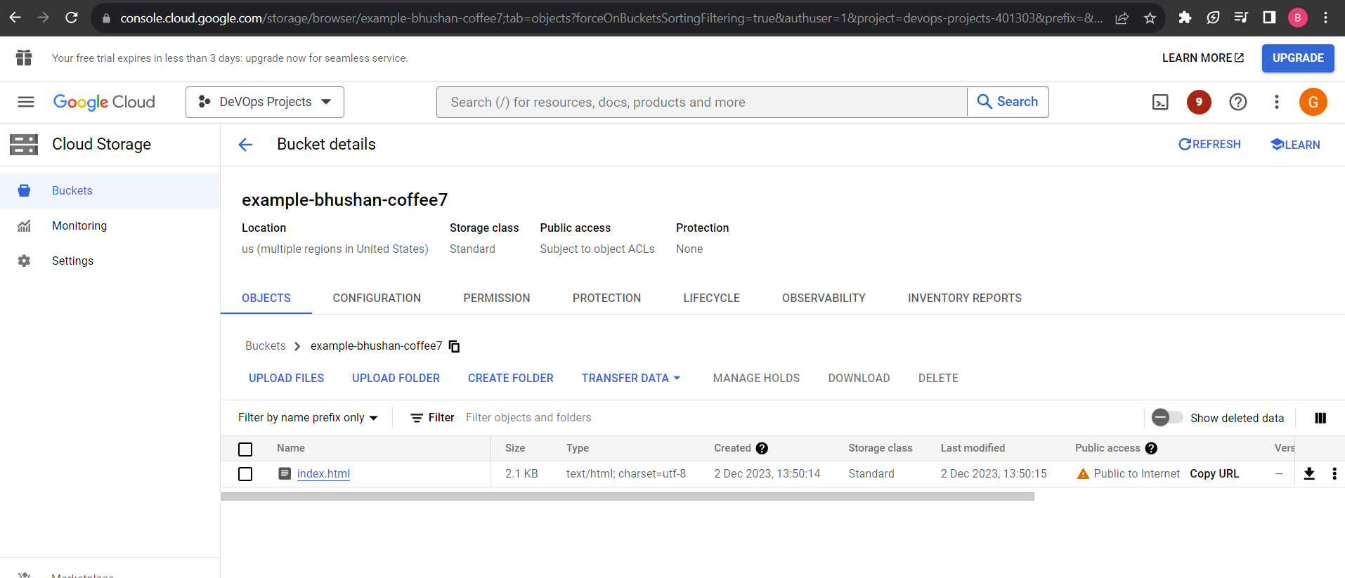This screenshot has width=1345, height=578.
Task: Click Upload Files
Action: tap(286, 378)
